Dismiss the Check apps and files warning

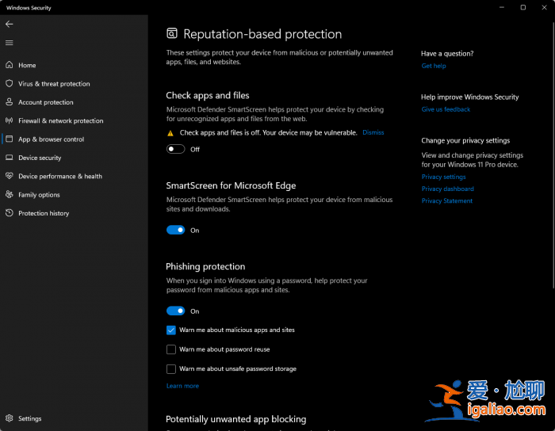point(373,132)
